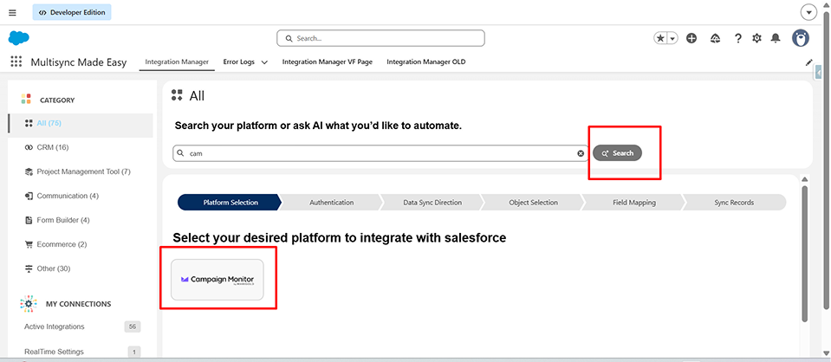Click the pencil edit navigation icon
Screen dimensions: 831x362
pyautogui.click(x=808, y=62)
